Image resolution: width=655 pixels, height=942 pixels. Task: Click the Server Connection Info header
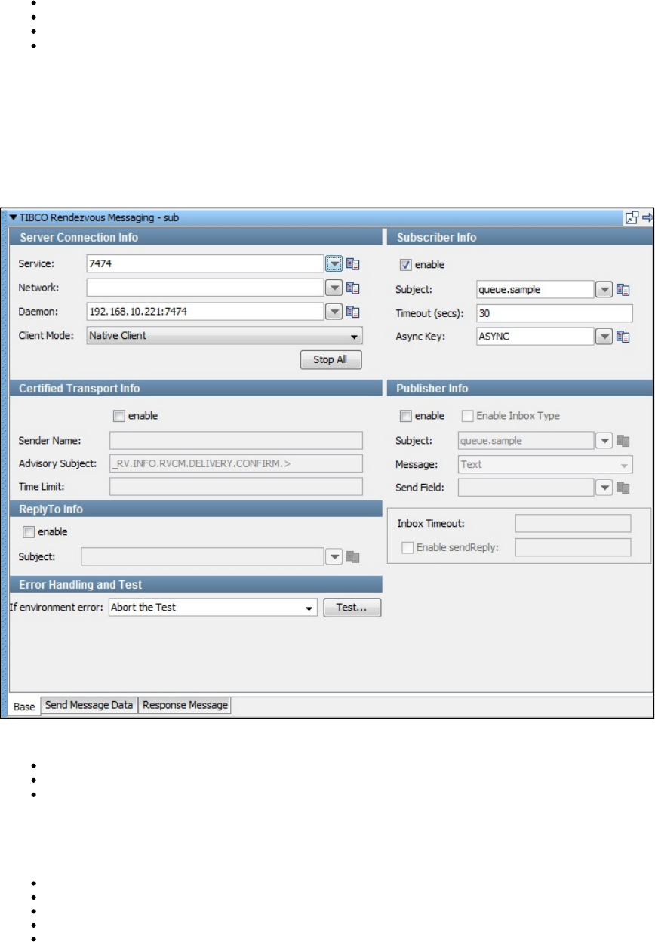tap(196, 238)
